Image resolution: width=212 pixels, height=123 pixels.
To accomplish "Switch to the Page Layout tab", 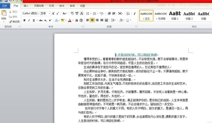I will (39, 6).
